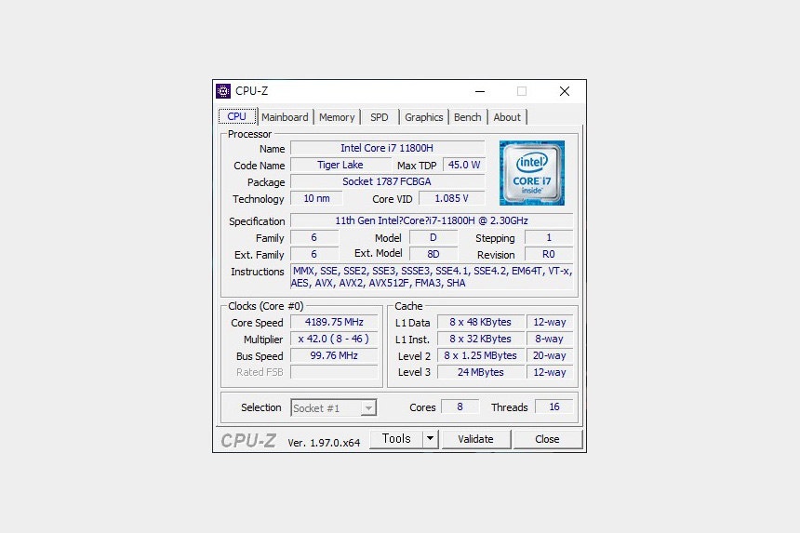The height and width of the screenshot is (533, 800).
Task: Click the 8-way L1 Inst. associativity value
Action: (550, 339)
